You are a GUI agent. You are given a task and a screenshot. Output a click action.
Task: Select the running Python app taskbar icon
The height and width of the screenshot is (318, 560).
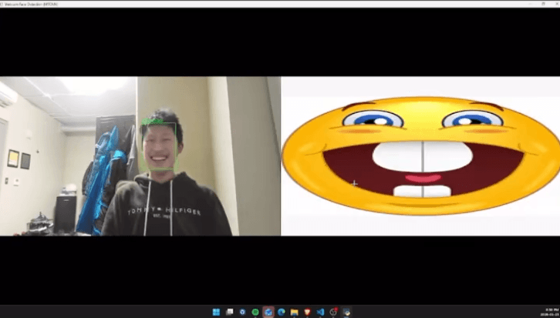[346, 312]
